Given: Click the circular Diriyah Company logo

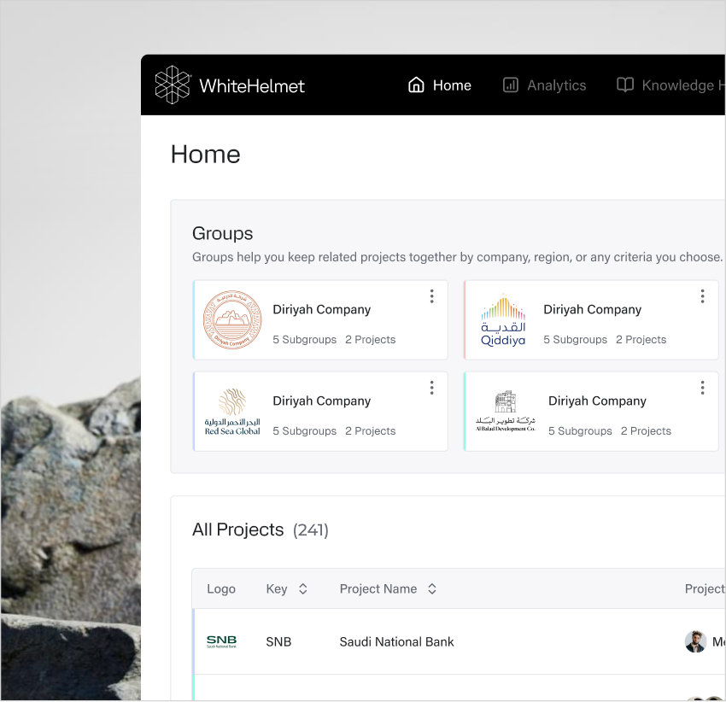Looking at the screenshot, I should click(x=232, y=320).
